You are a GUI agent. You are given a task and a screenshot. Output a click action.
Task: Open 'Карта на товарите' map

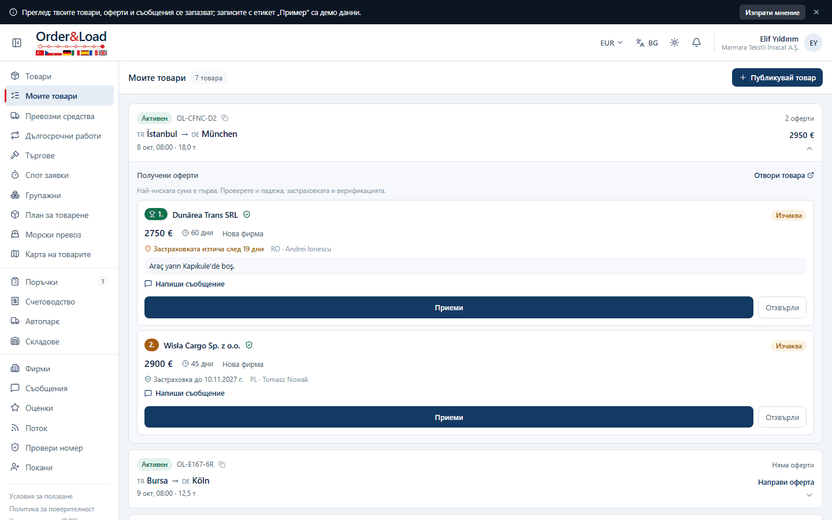(x=59, y=254)
